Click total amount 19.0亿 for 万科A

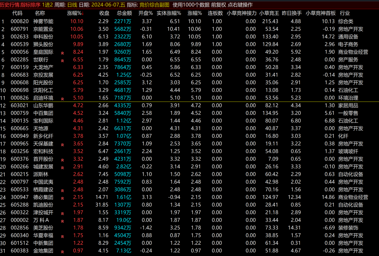(x=124, y=220)
